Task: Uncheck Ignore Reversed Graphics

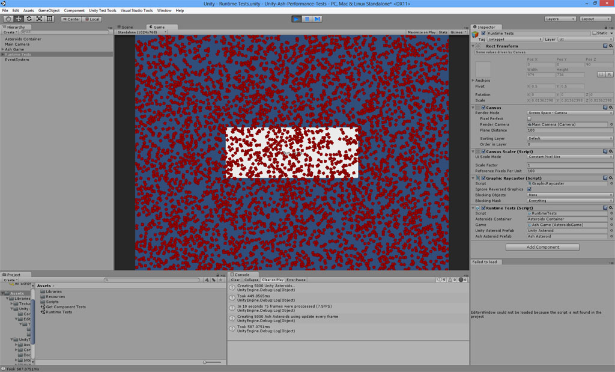Action: [x=529, y=189]
